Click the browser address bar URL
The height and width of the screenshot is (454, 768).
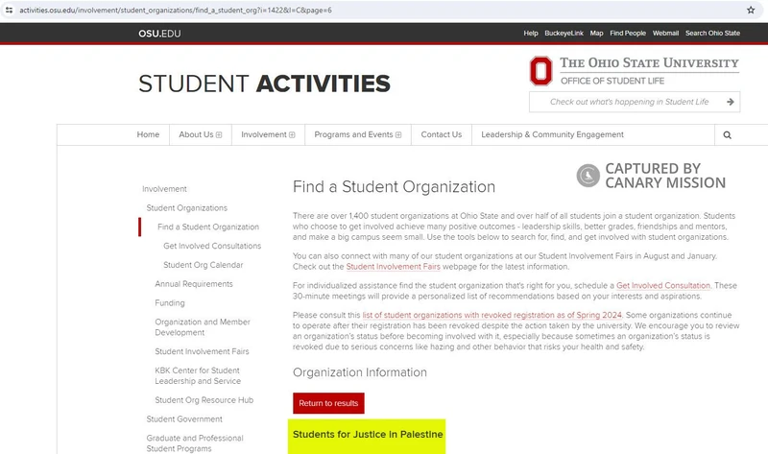coord(176,10)
